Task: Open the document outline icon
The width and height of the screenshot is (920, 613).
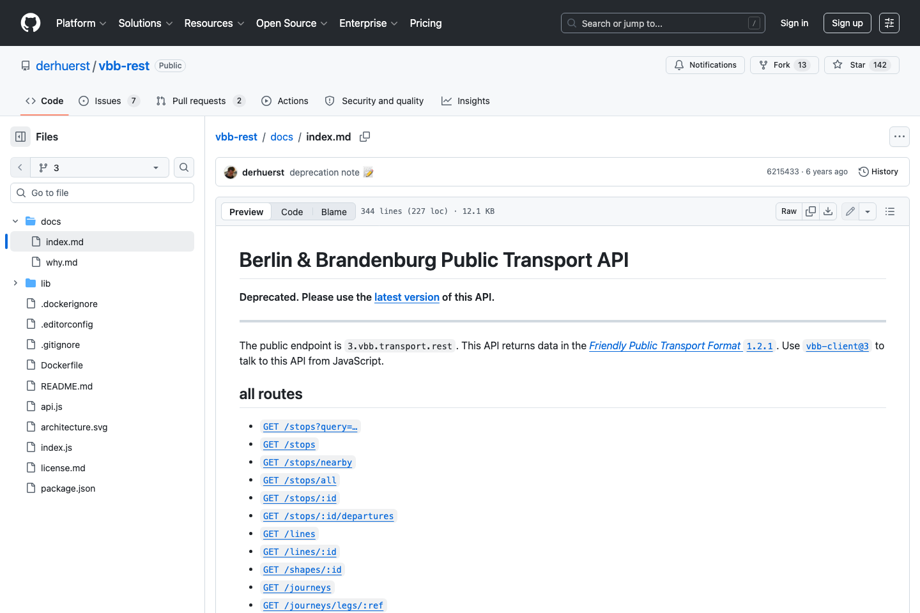Action: click(x=890, y=211)
